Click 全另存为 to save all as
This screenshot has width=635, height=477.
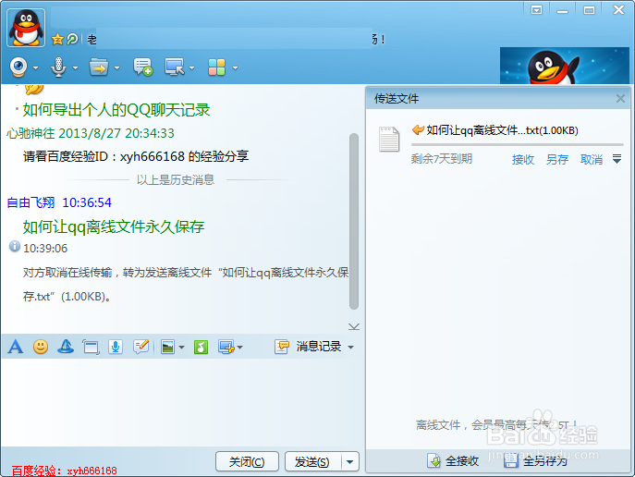(535, 460)
